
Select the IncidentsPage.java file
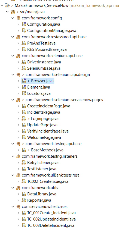pyautogui.click(x=44, y=112)
